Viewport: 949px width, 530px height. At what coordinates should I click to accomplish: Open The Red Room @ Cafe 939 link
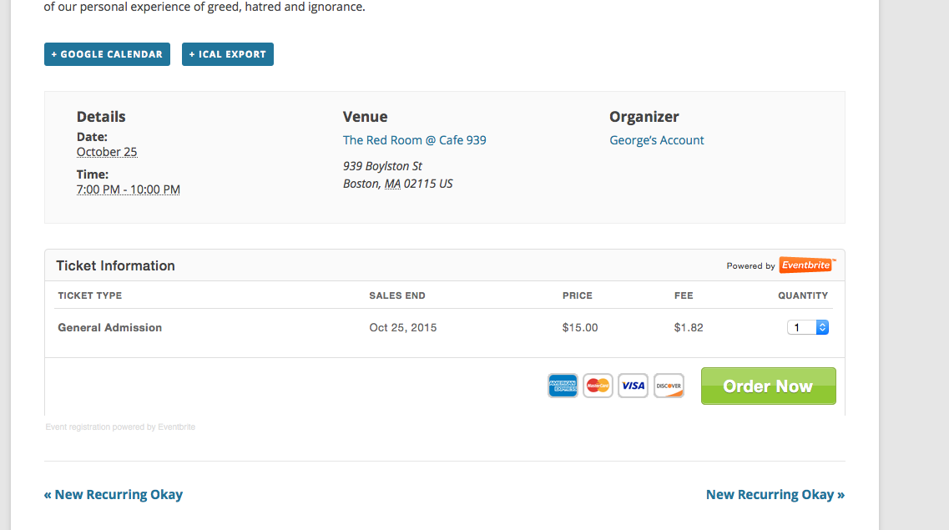tap(415, 140)
